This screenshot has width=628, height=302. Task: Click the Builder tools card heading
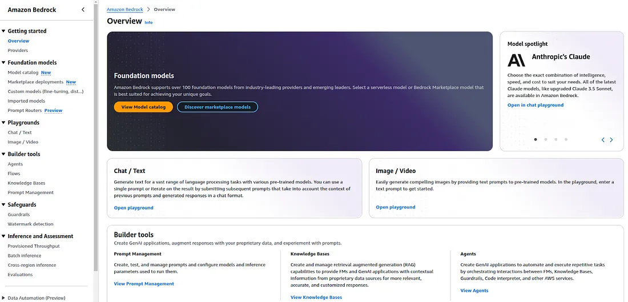[134, 235]
